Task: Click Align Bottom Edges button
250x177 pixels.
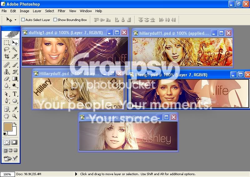Action: [x=108, y=20]
